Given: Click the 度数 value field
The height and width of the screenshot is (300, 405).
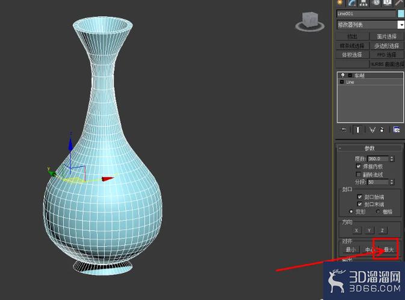Looking at the screenshot, I should [378, 158].
